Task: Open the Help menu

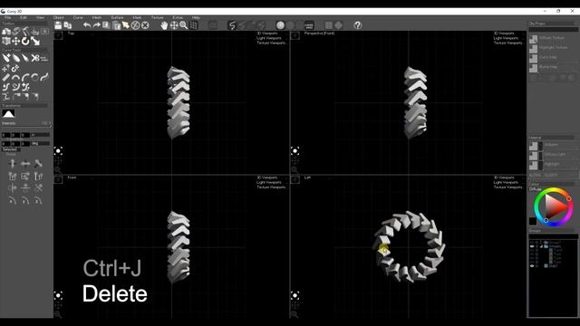Action: (196, 17)
